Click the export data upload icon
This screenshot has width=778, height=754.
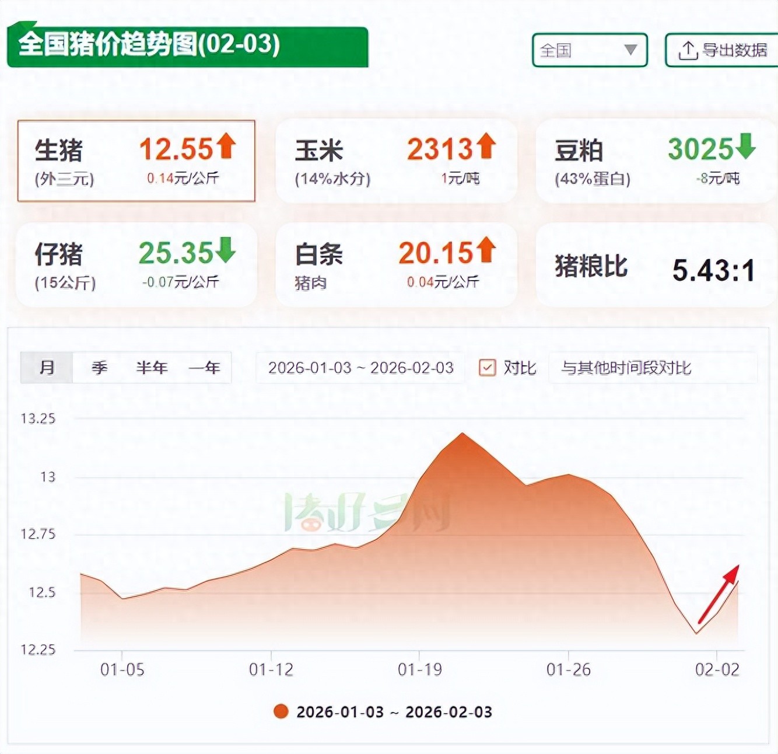click(688, 51)
